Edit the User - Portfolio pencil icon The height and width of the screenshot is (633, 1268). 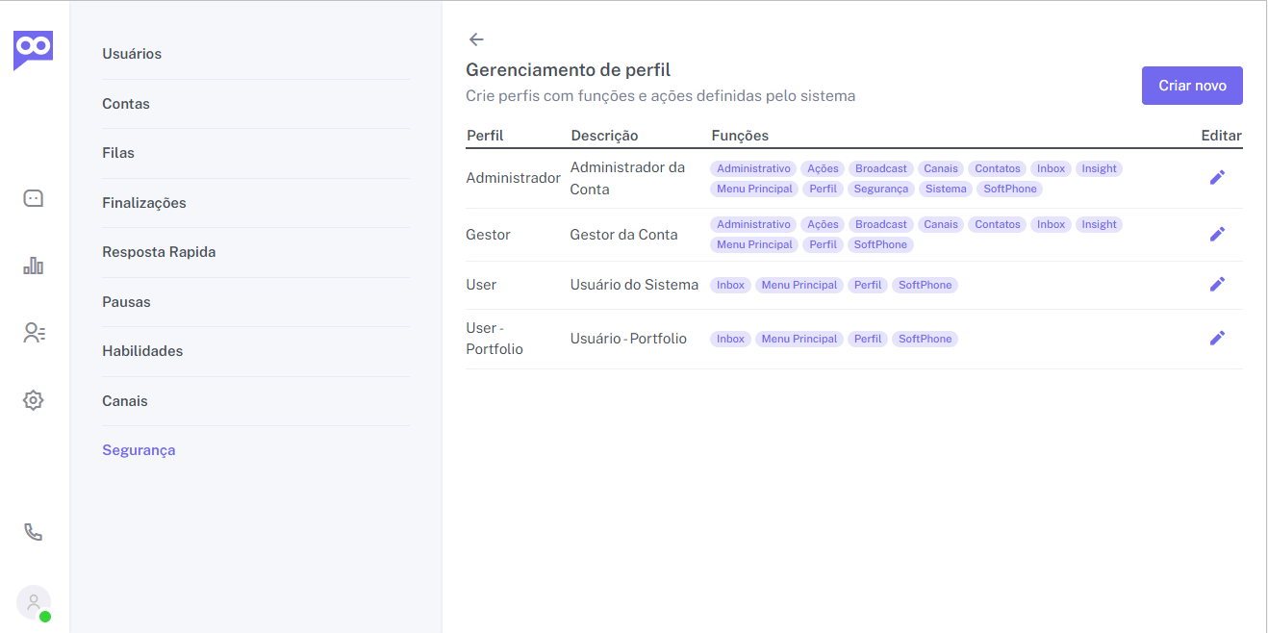(x=1217, y=338)
